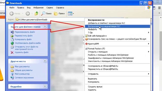This screenshot has height=91, width=162.
Task: Open the Forward history dropdown arrow
Action: point(32,13)
